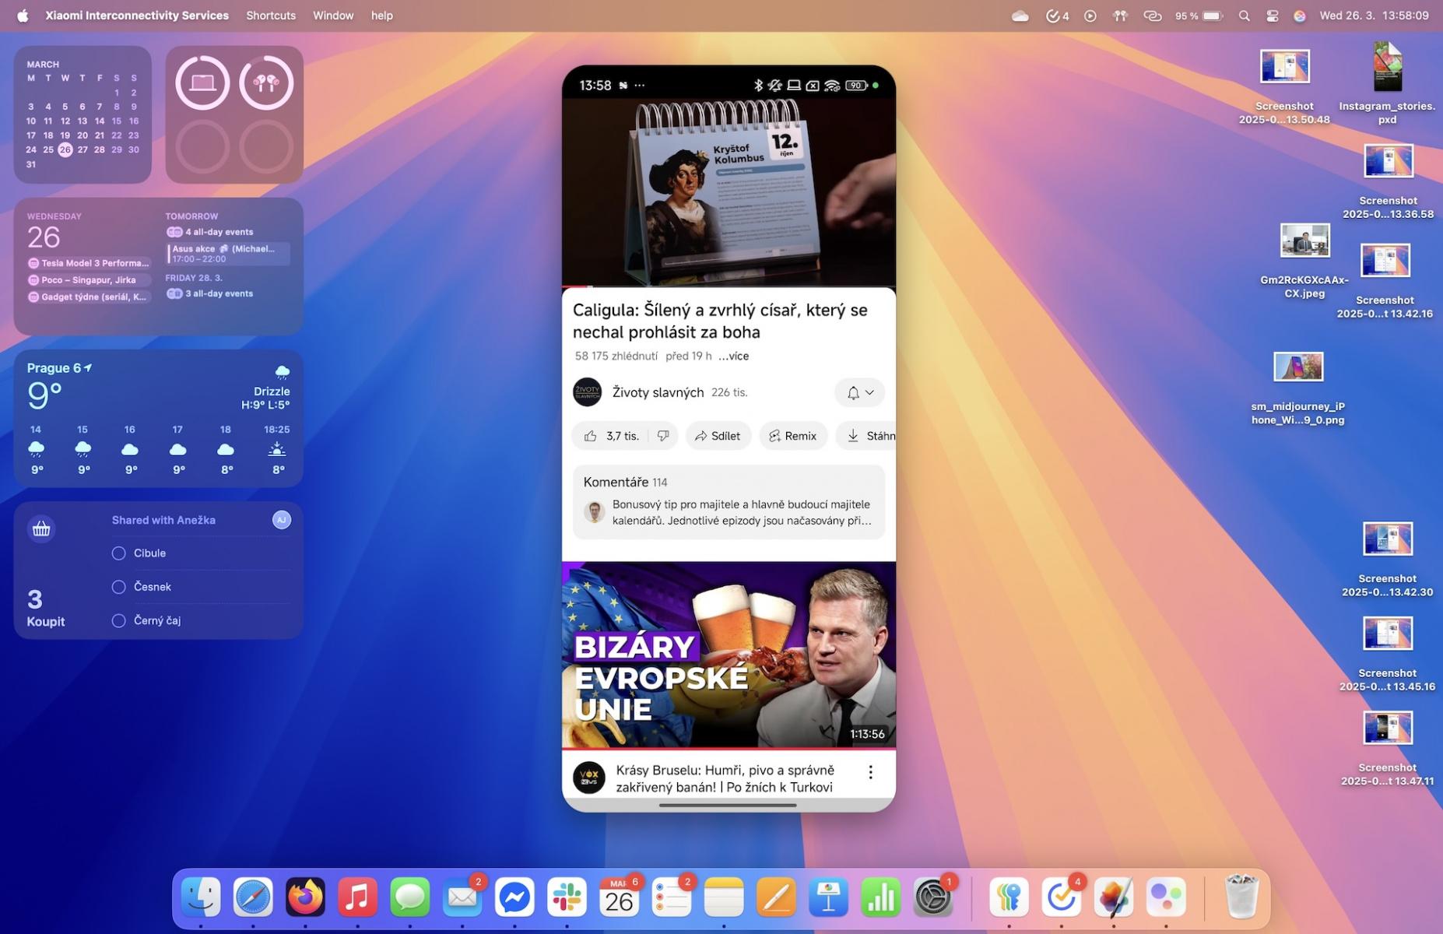Open Keynote in the Dock
The height and width of the screenshot is (934, 1443).
pyautogui.click(x=828, y=897)
